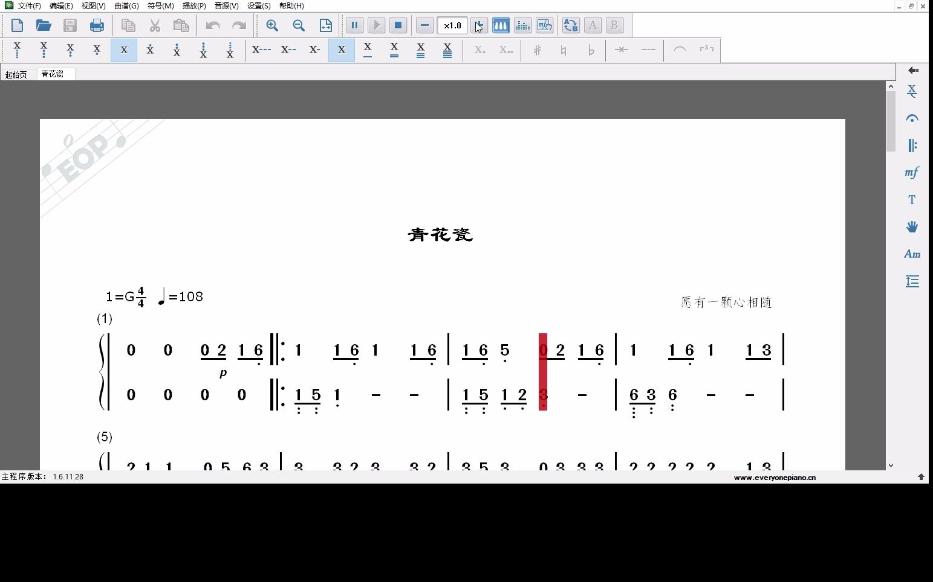
Task: Set loop point A
Action: (593, 25)
